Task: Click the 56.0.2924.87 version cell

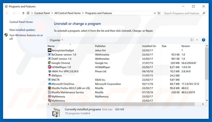Action: pyautogui.click(x=189, y=63)
